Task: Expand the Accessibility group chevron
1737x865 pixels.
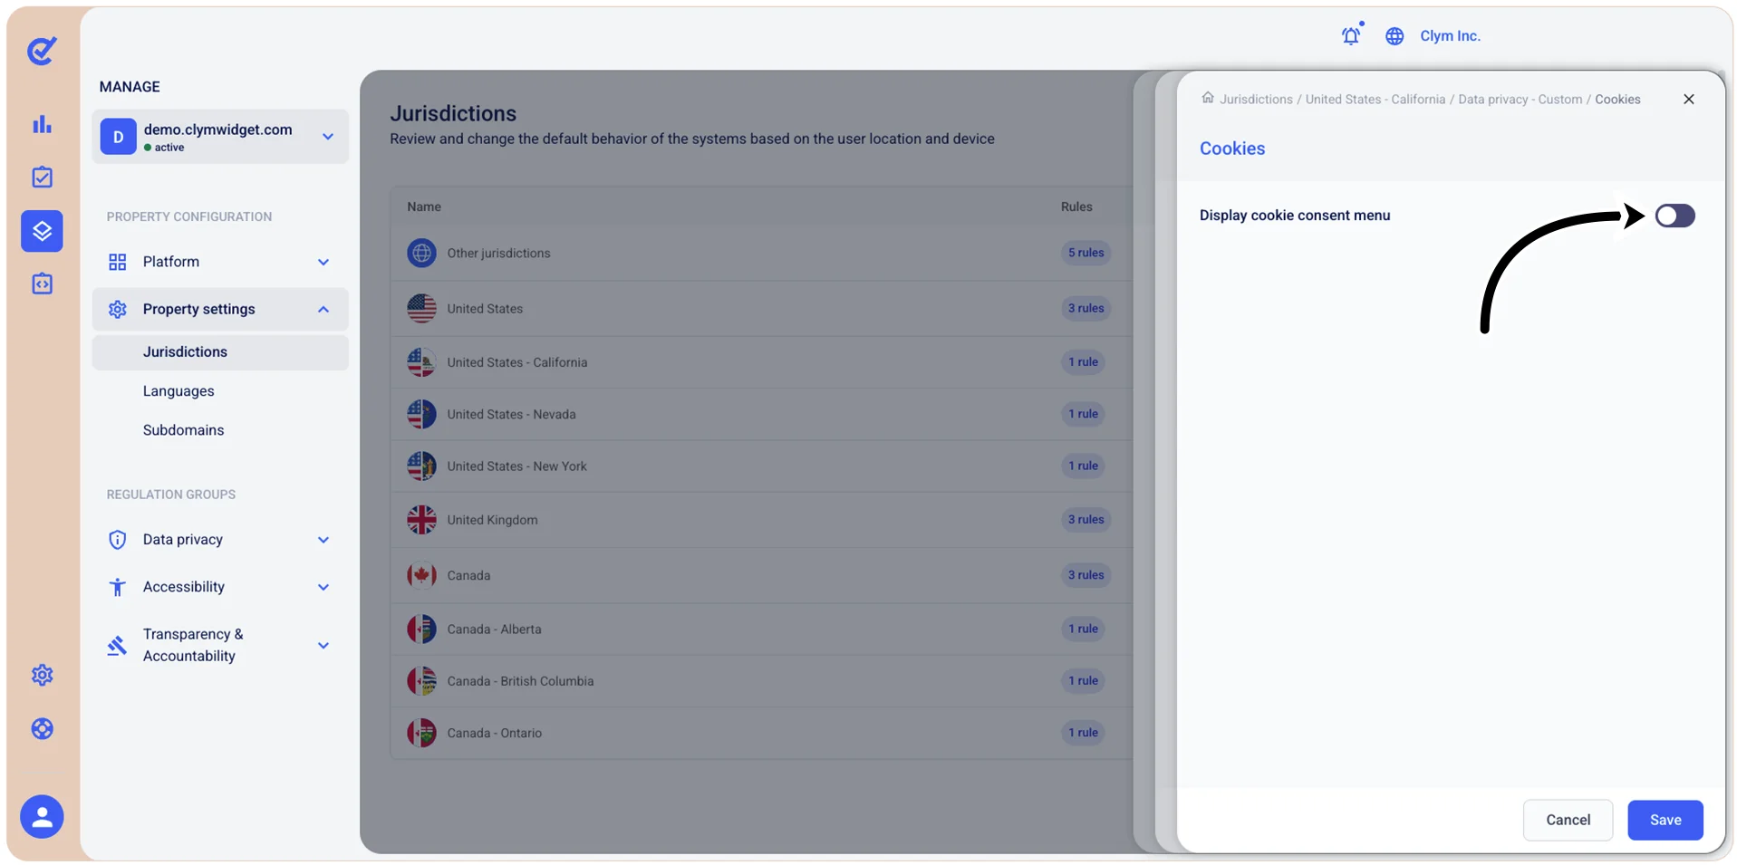Action: click(323, 587)
